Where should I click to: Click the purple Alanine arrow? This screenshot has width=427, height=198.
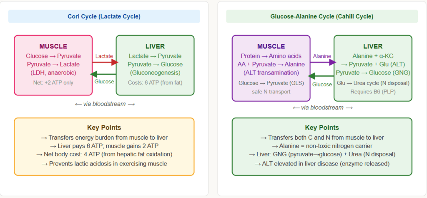[322, 63]
